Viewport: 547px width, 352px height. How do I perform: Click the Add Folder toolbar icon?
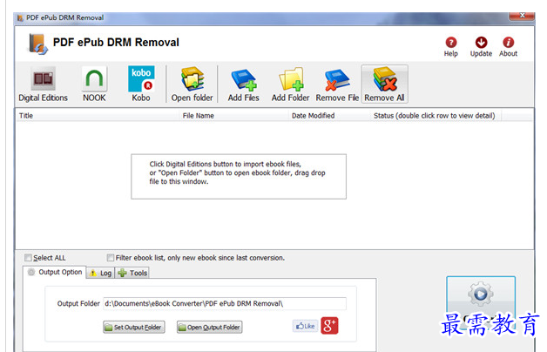(290, 84)
